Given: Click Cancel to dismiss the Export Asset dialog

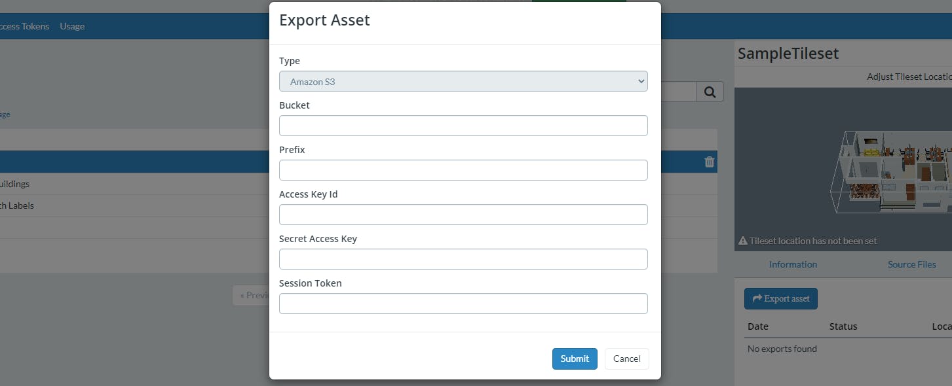Looking at the screenshot, I should (x=626, y=359).
